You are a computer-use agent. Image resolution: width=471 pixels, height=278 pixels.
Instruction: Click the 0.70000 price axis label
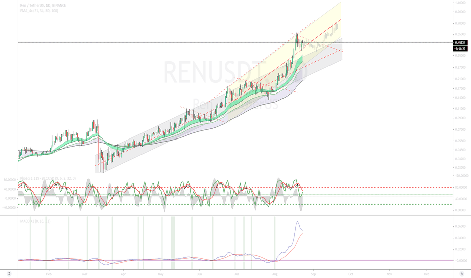460,23
